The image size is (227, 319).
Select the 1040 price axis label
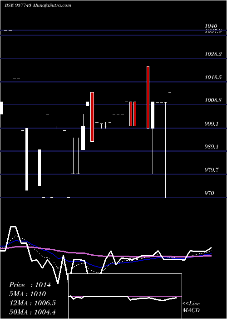point(211,26)
